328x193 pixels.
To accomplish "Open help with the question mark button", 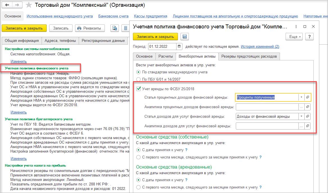I will coord(309,37).
